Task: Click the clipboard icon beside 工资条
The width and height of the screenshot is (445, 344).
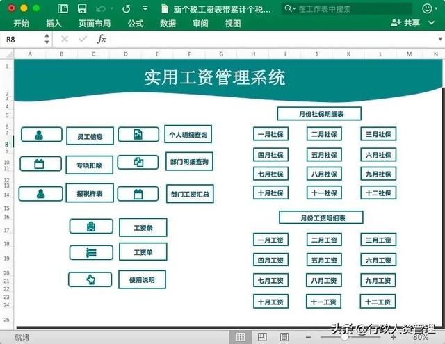Action: coord(91,227)
